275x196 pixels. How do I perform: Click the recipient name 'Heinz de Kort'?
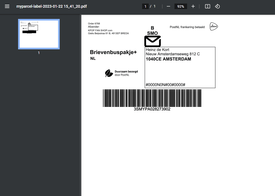tap(157, 50)
